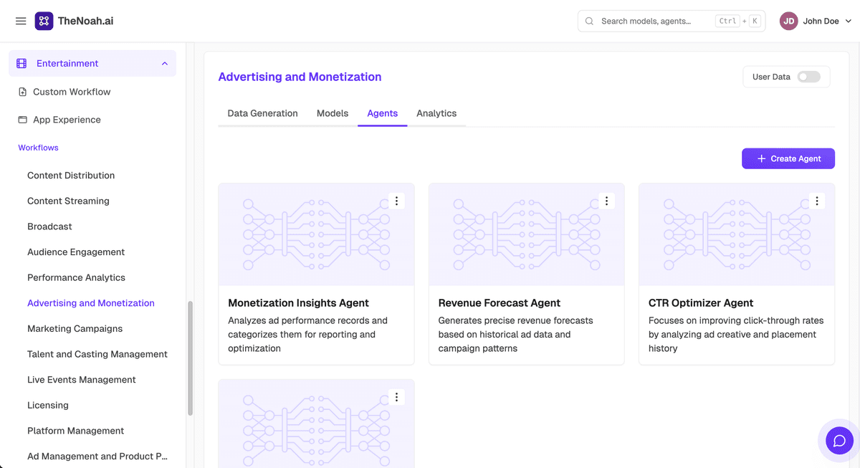Collapse the Entertainment section chevron
Image resolution: width=860 pixels, height=468 pixels.
tap(165, 64)
